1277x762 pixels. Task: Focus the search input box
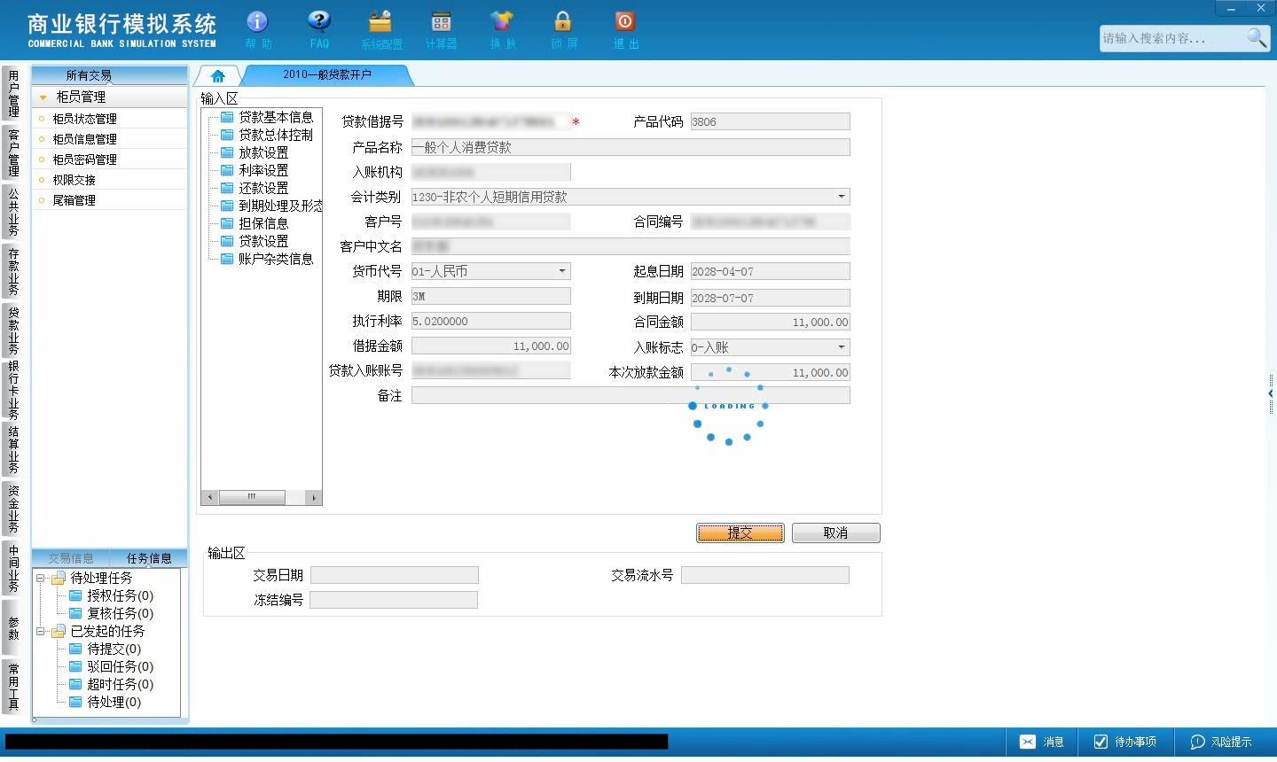1172,38
